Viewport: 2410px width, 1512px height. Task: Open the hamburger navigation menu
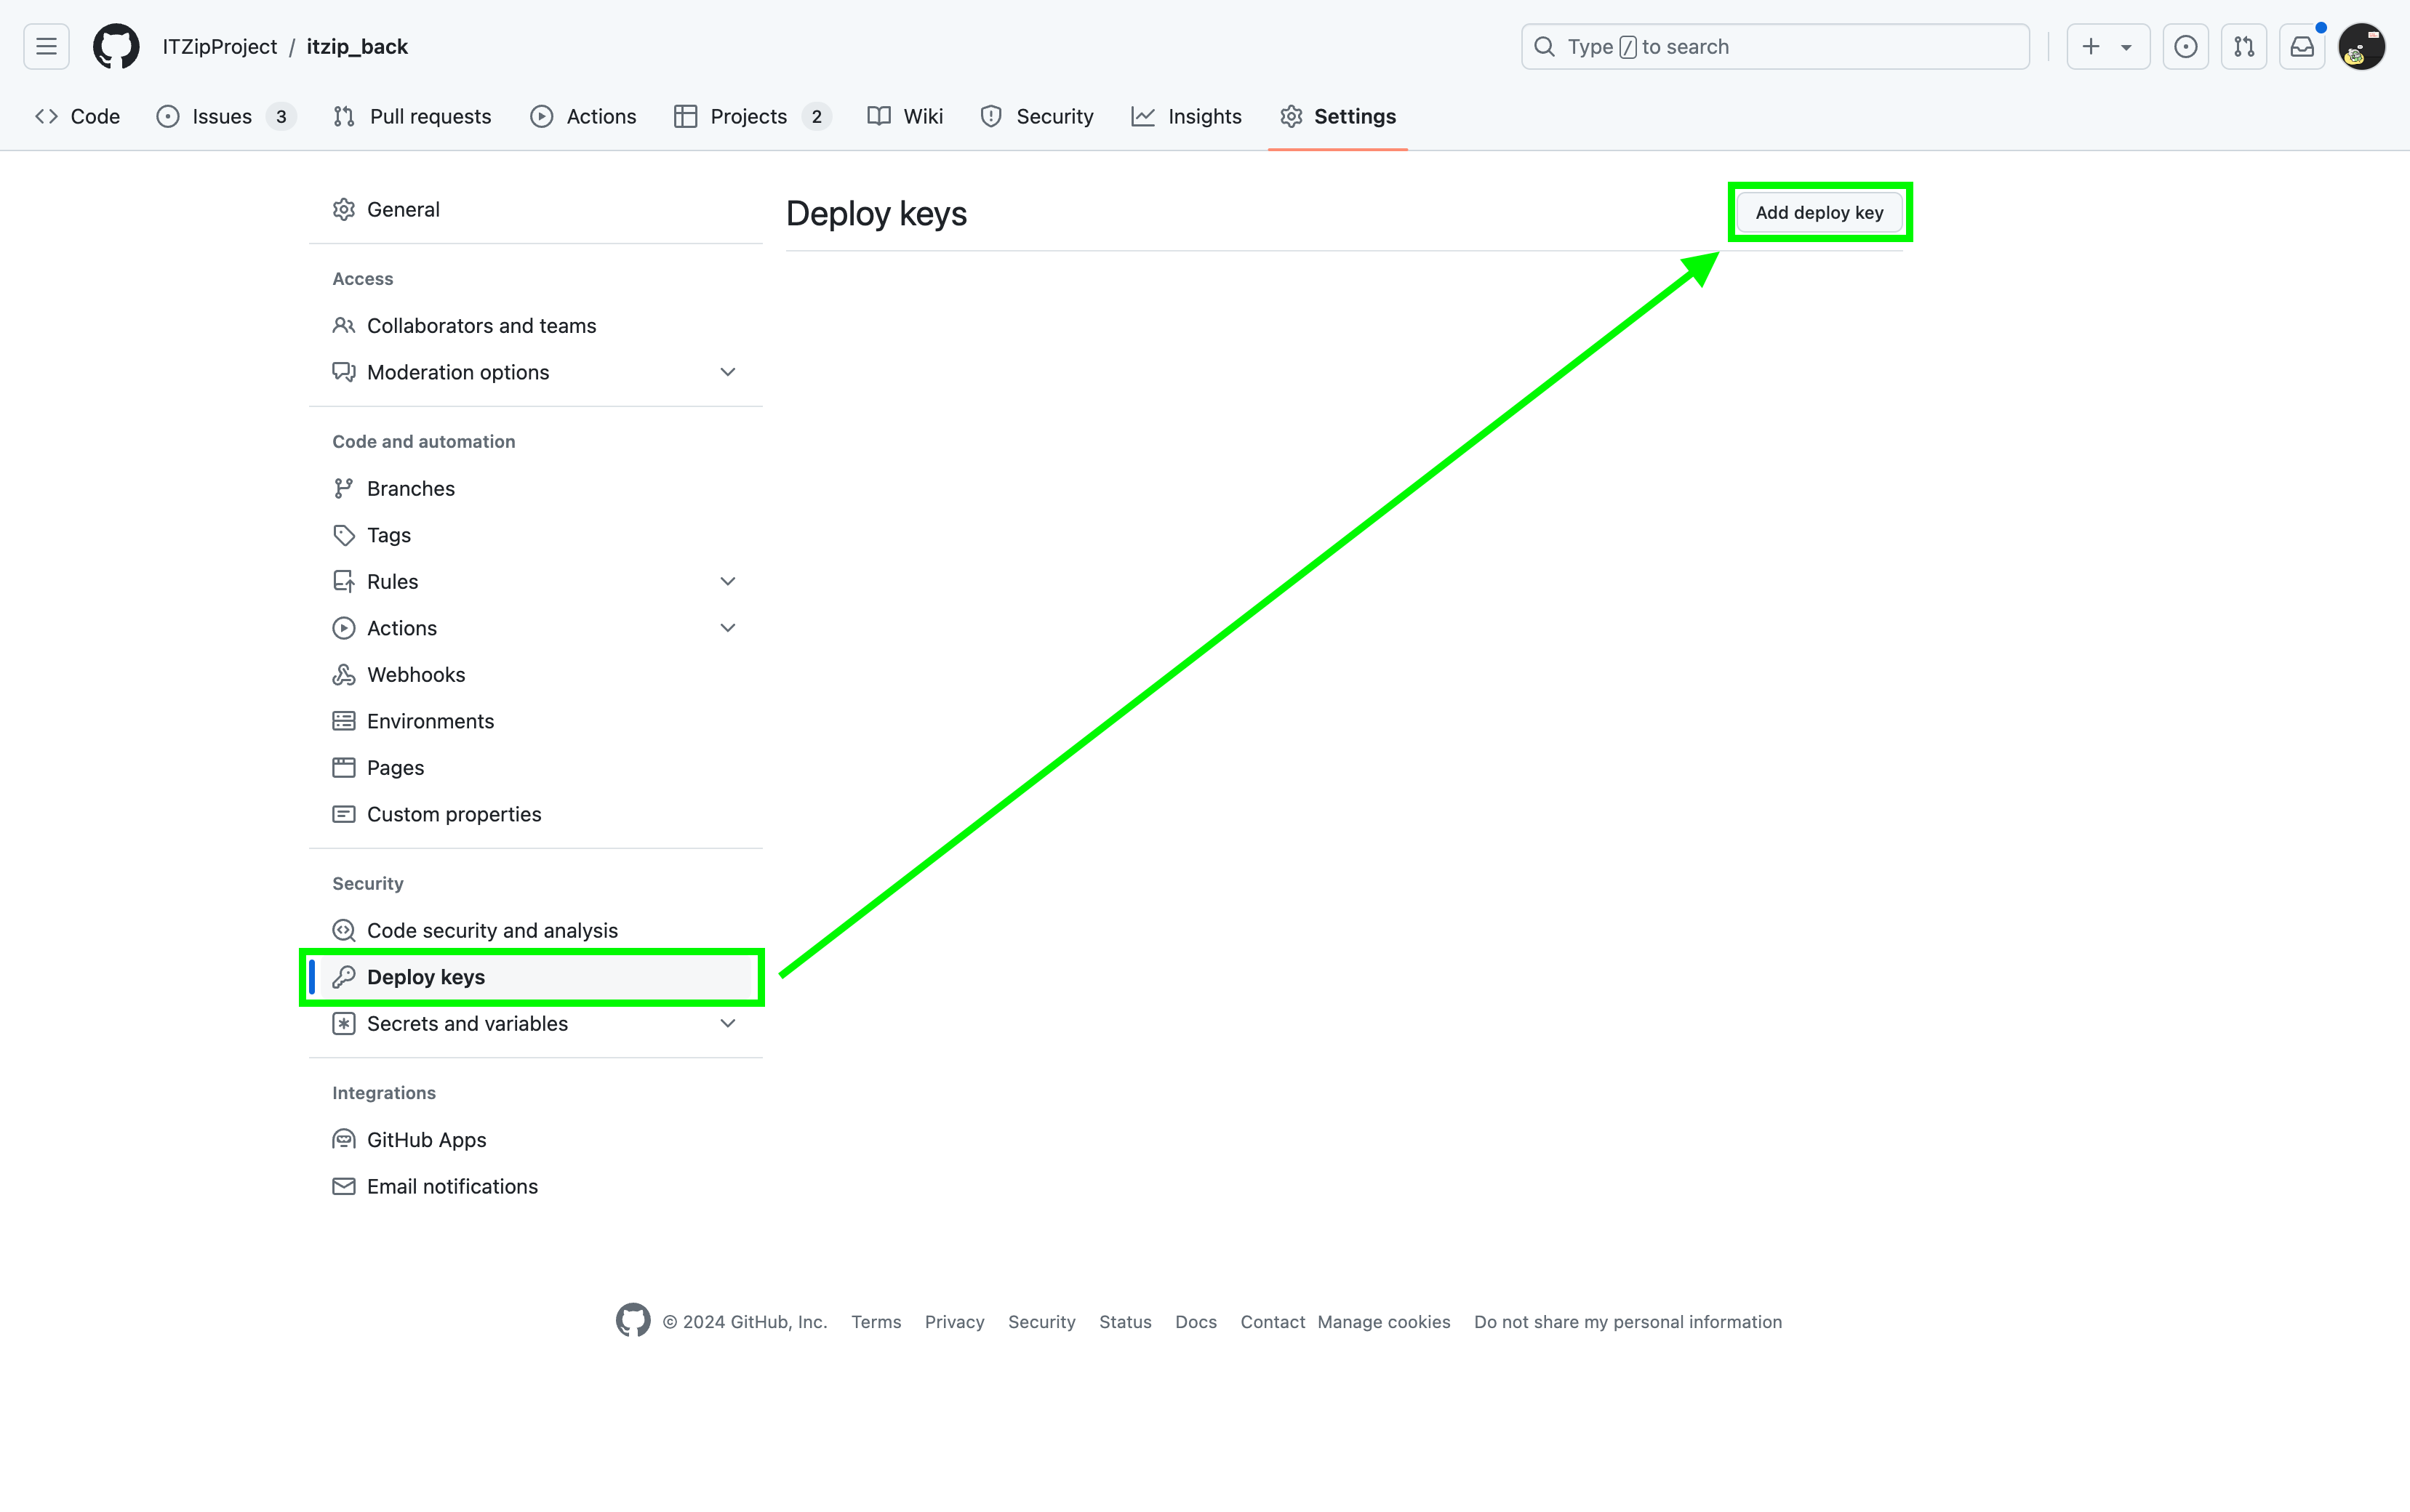46,47
